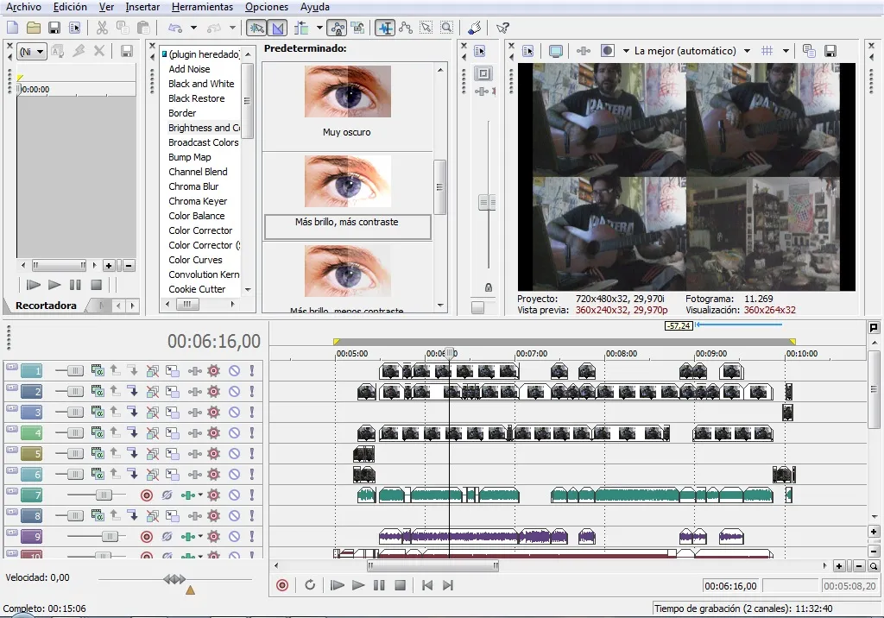Click the Save project icon in toolbar
This screenshot has height=618, width=884.
tap(54, 28)
